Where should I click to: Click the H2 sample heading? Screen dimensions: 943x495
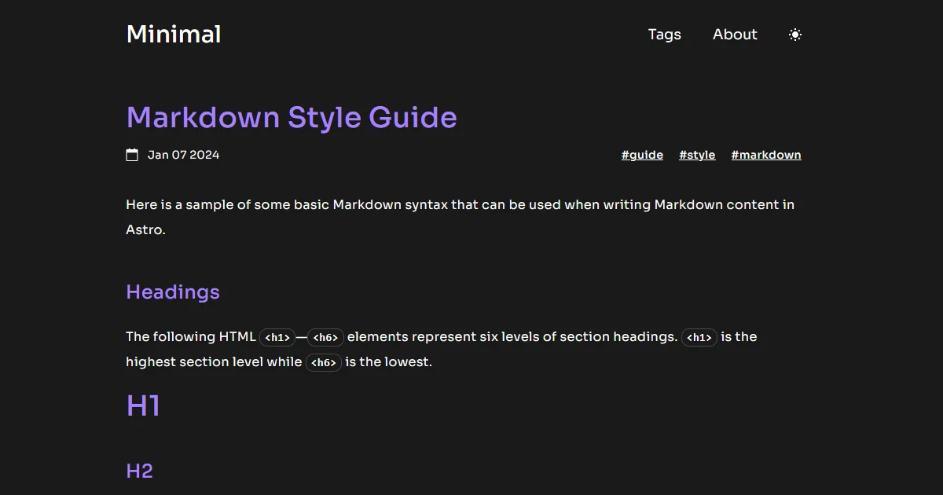click(x=139, y=471)
